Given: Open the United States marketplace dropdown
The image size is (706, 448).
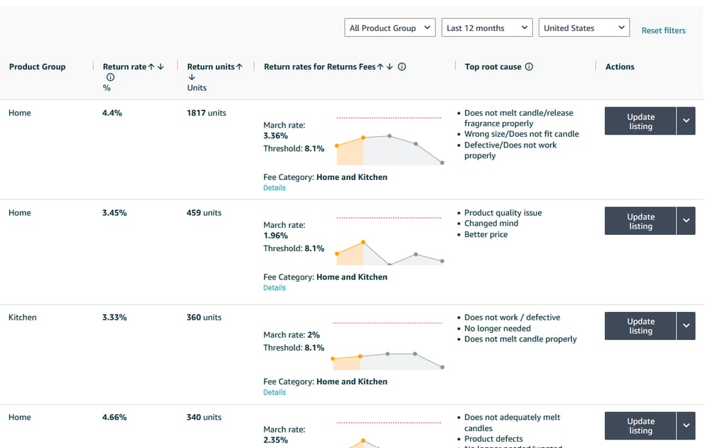Looking at the screenshot, I should tap(584, 28).
